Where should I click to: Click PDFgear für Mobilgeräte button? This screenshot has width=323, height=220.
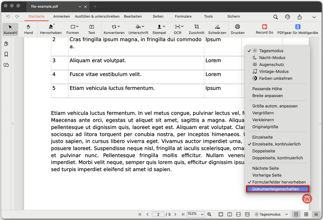point(298,29)
